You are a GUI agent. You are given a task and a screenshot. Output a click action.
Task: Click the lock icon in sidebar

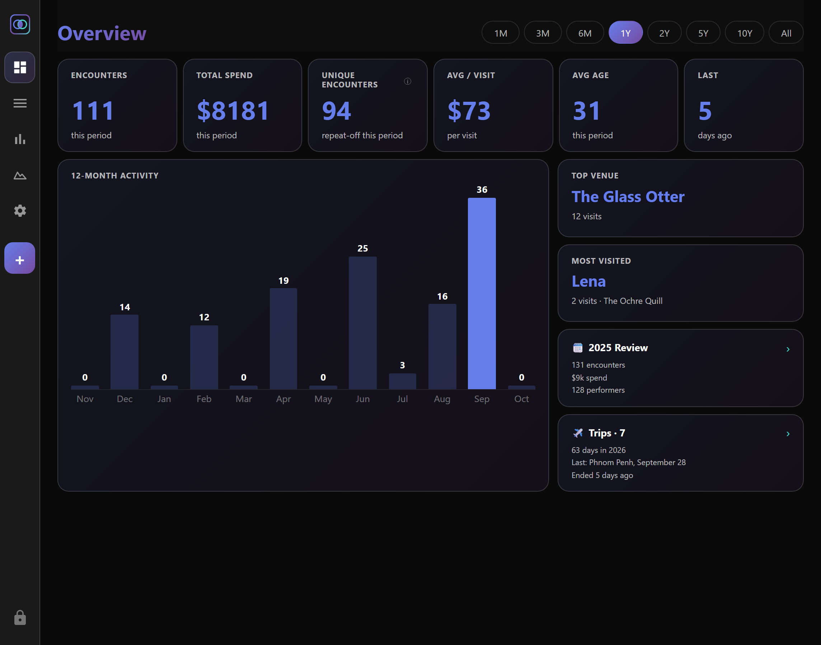coord(20,617)
